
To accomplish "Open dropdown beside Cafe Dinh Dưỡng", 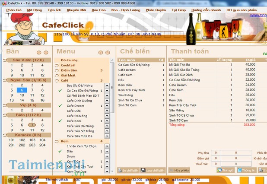I will point(107,101).
